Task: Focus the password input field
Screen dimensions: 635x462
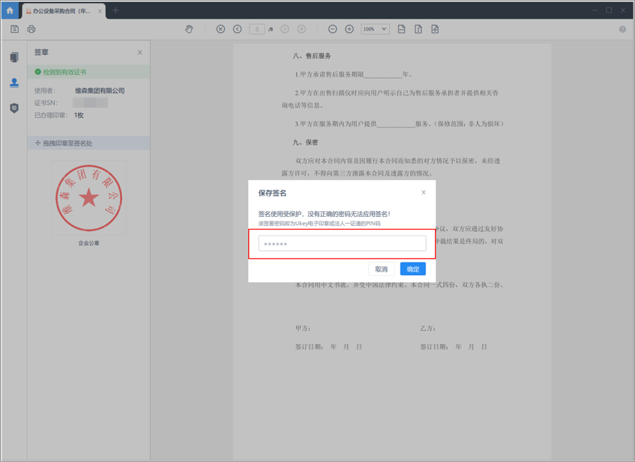Action: click(342, 244)
